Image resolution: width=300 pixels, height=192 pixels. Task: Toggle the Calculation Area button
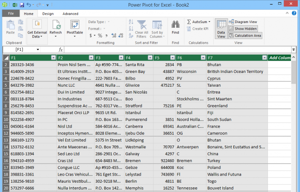pyautogui.click(x=245, y=36)
